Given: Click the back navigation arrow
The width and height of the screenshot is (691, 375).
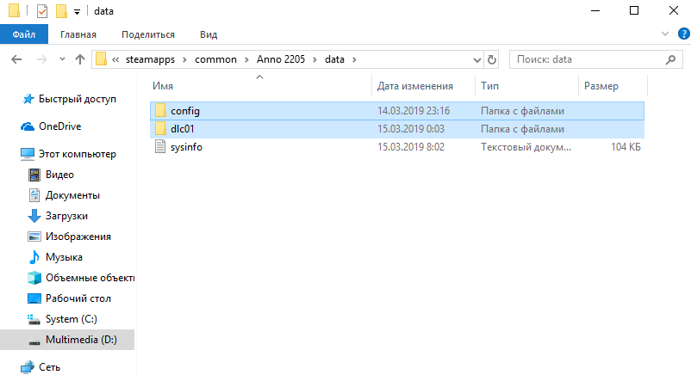Looking at the screenshot, I should [17, 59].
